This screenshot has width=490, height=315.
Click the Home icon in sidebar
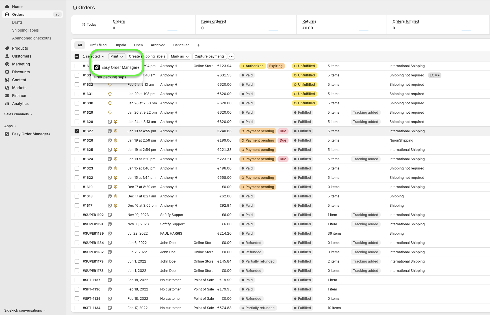point(7,6)
